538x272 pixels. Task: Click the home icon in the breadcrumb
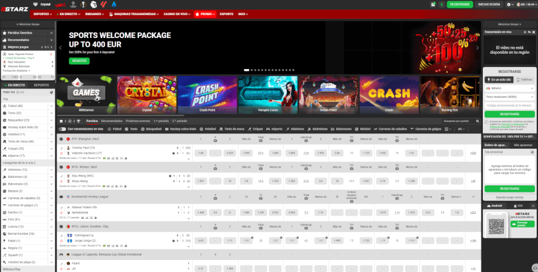point(61,121)
